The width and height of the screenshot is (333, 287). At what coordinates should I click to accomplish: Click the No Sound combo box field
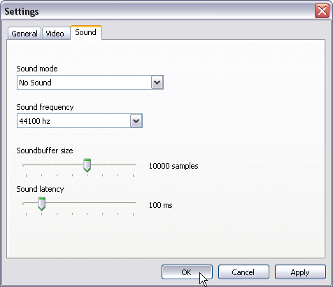click(90, 83)
